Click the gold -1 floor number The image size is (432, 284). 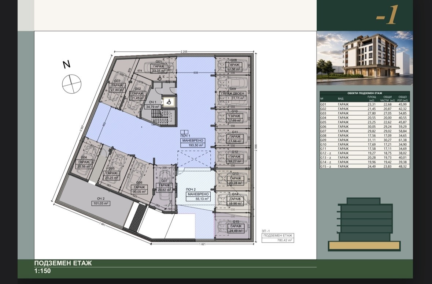387,16
